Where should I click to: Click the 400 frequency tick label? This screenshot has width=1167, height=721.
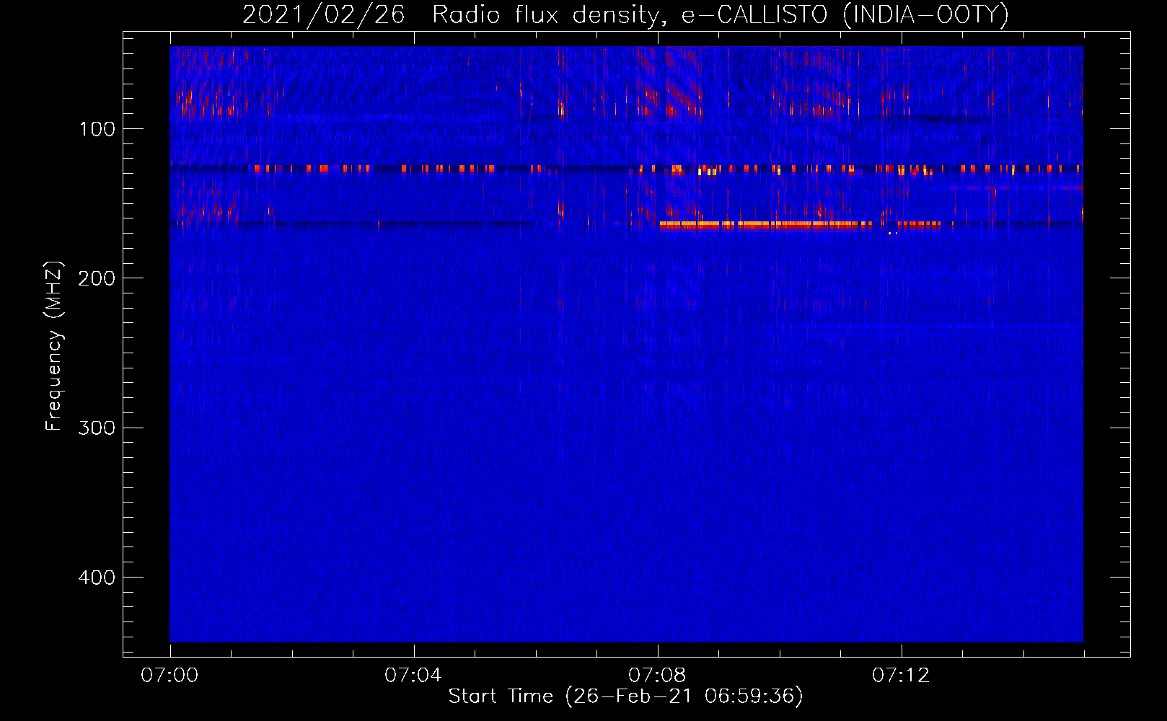pyautogui.click(x=97, y=578)
